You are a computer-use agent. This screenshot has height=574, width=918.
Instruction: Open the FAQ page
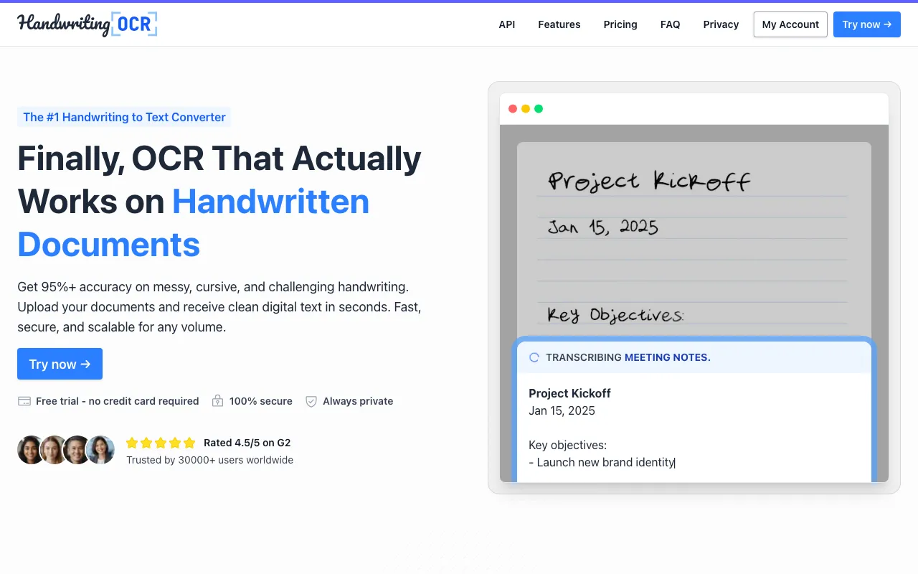pos(671,24)
